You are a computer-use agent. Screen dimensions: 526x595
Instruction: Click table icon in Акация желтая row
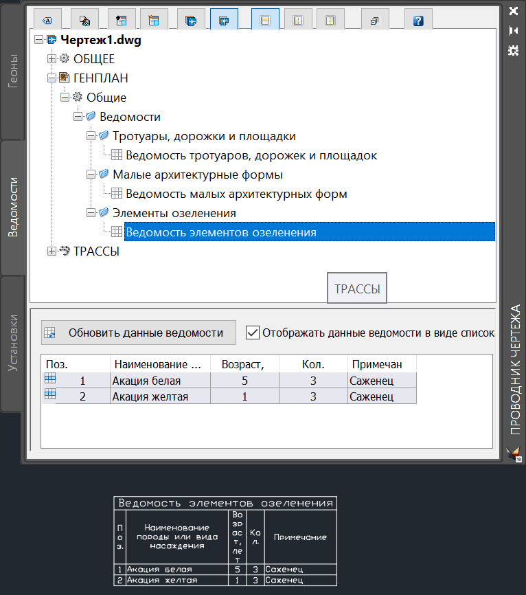[x=49, y=395]
